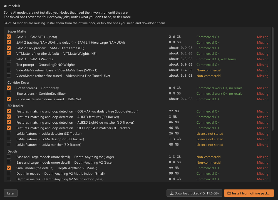Click "SAM 2.1 Hiera Large (SAMURAI)" text

pos(101,42)
